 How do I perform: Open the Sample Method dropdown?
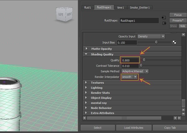135,71
